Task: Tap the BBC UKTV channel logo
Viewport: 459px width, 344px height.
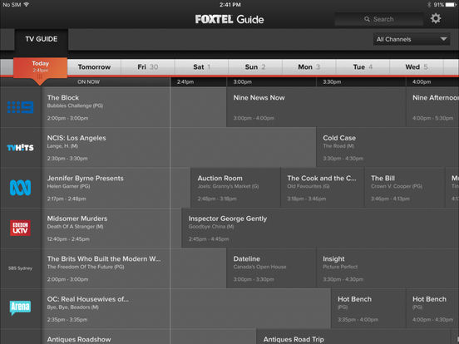Action: 20,228
